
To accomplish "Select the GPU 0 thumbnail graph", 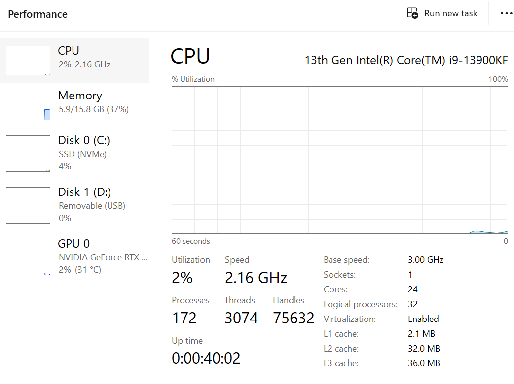I will (x=28, y=257).
